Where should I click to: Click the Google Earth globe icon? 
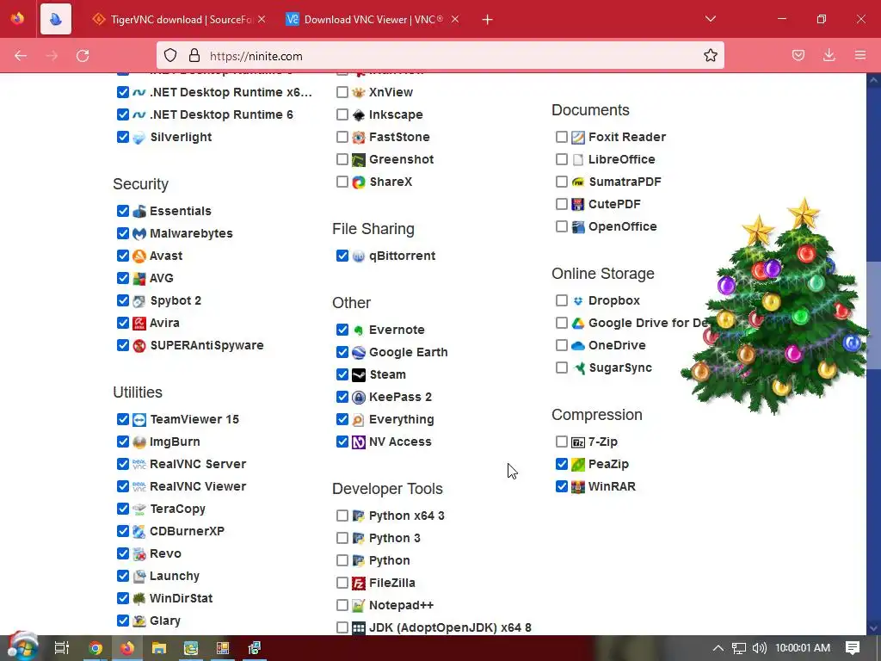(x=359, y=352)
